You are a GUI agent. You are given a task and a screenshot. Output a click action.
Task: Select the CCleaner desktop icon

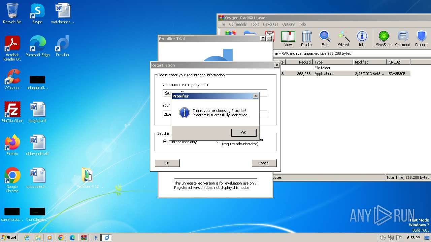(12, 79)
